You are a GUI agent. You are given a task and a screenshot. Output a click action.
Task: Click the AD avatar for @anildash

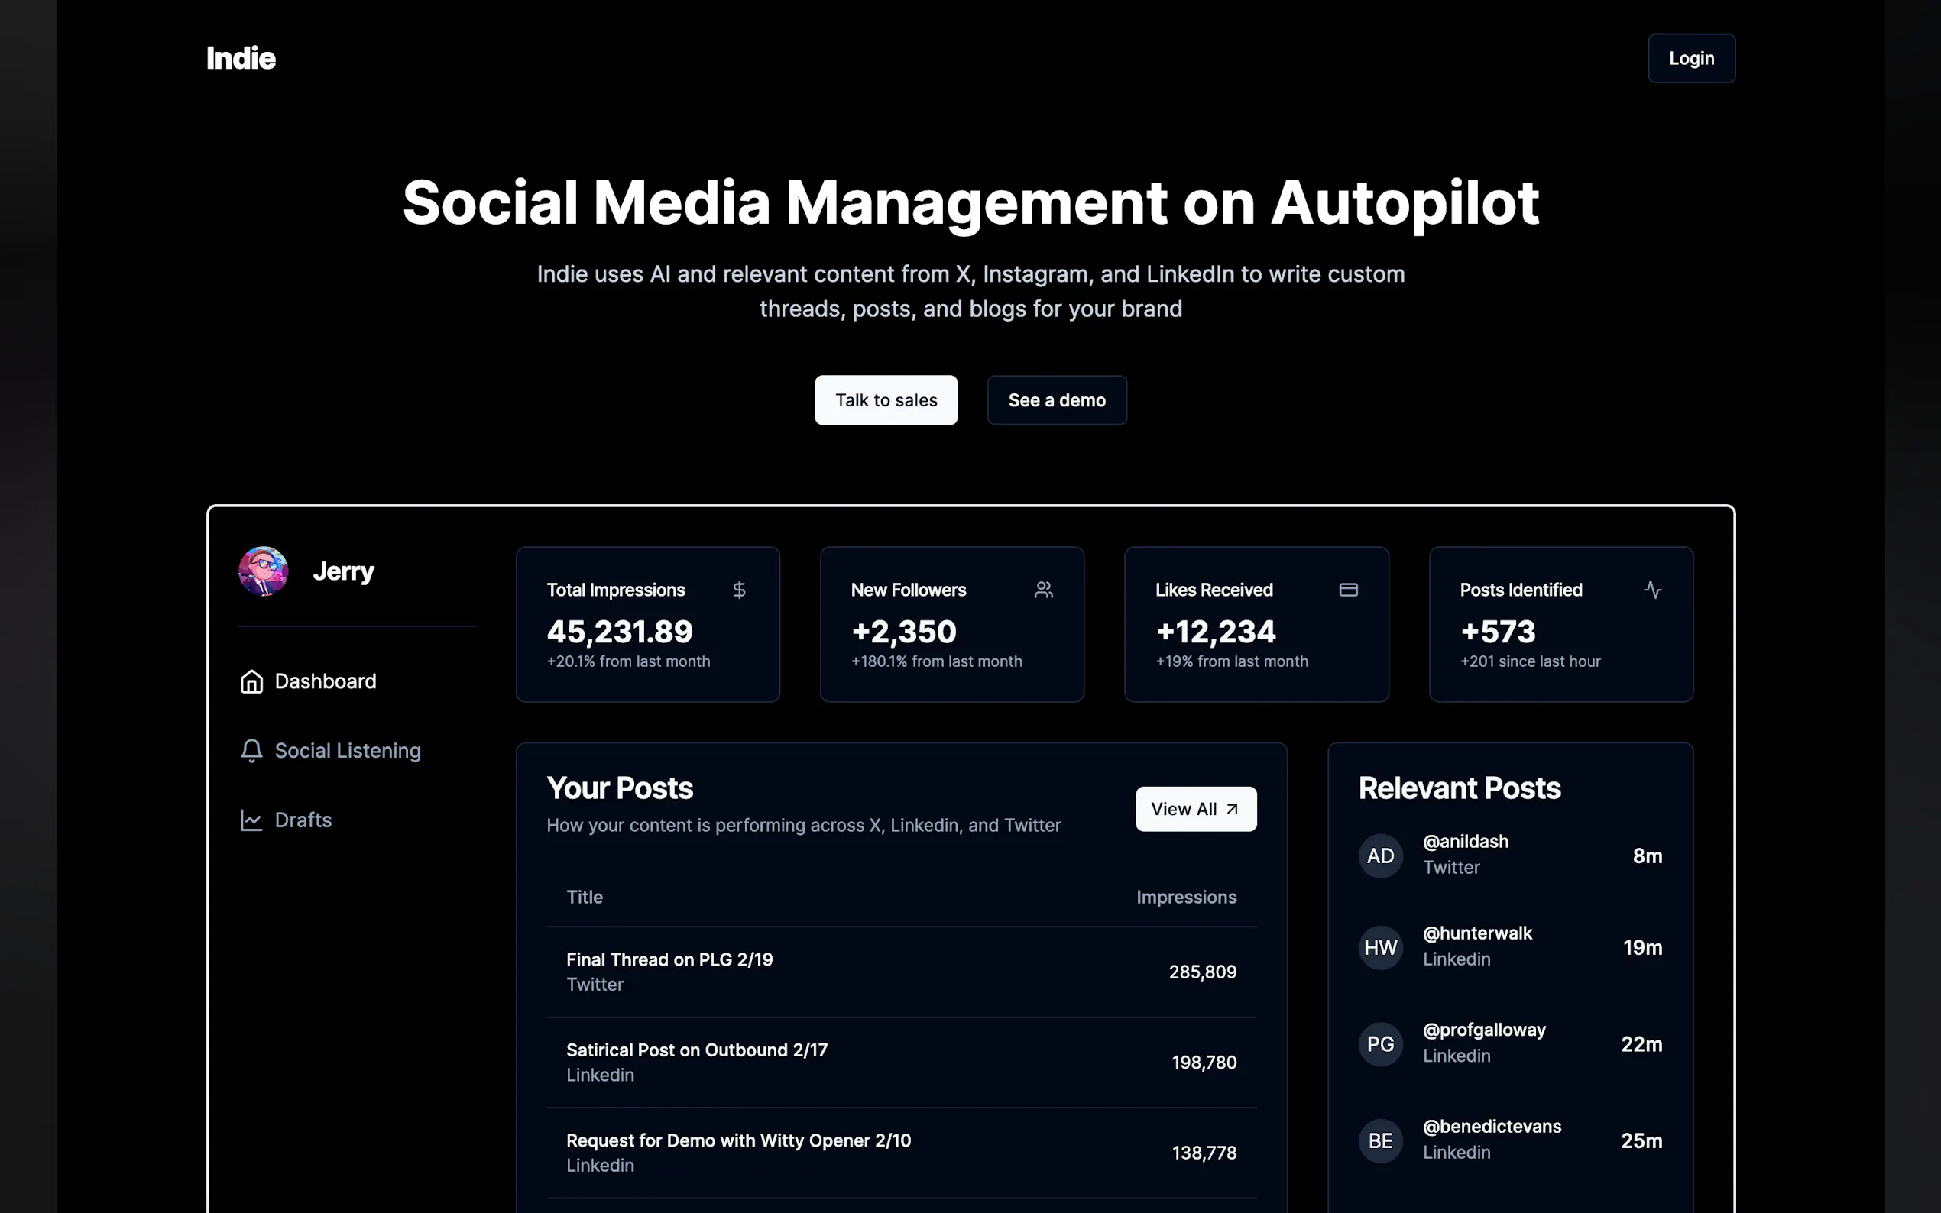point(1380,856)
